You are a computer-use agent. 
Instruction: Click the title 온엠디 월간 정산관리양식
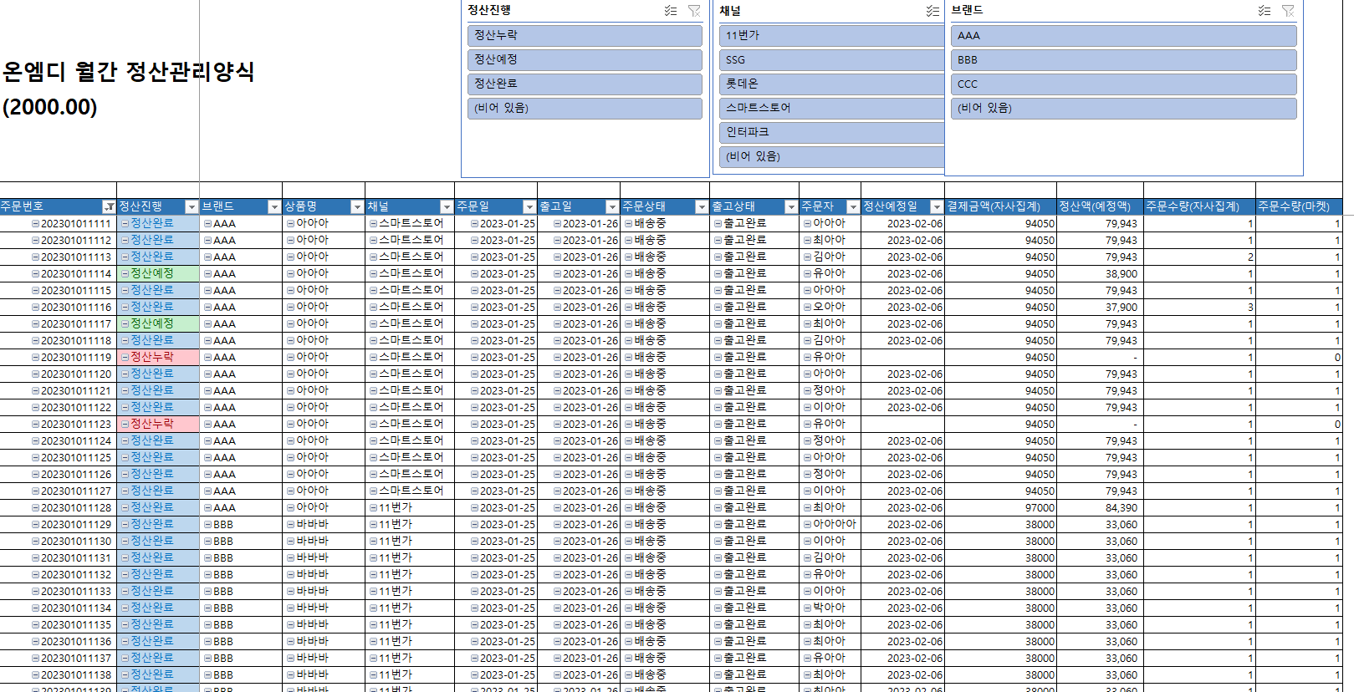[128, 72]
